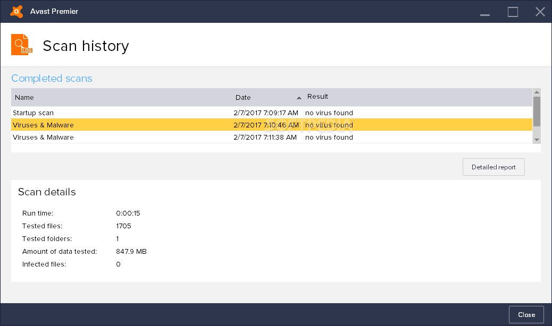Select Viruses & Malware scan at 7:10:46 AM

click(271, 125)
